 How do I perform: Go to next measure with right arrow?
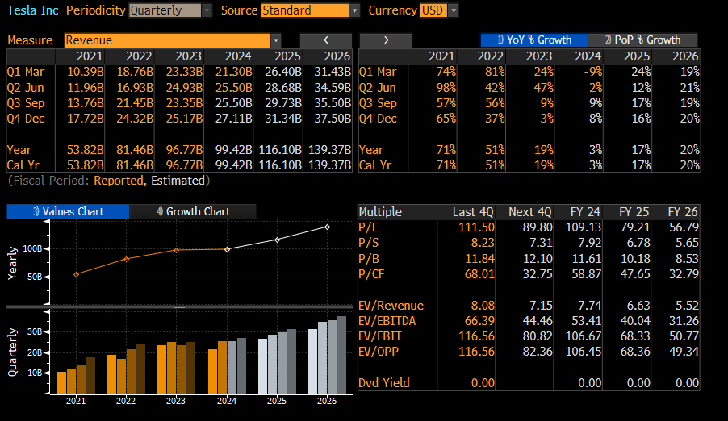[386, 40]
